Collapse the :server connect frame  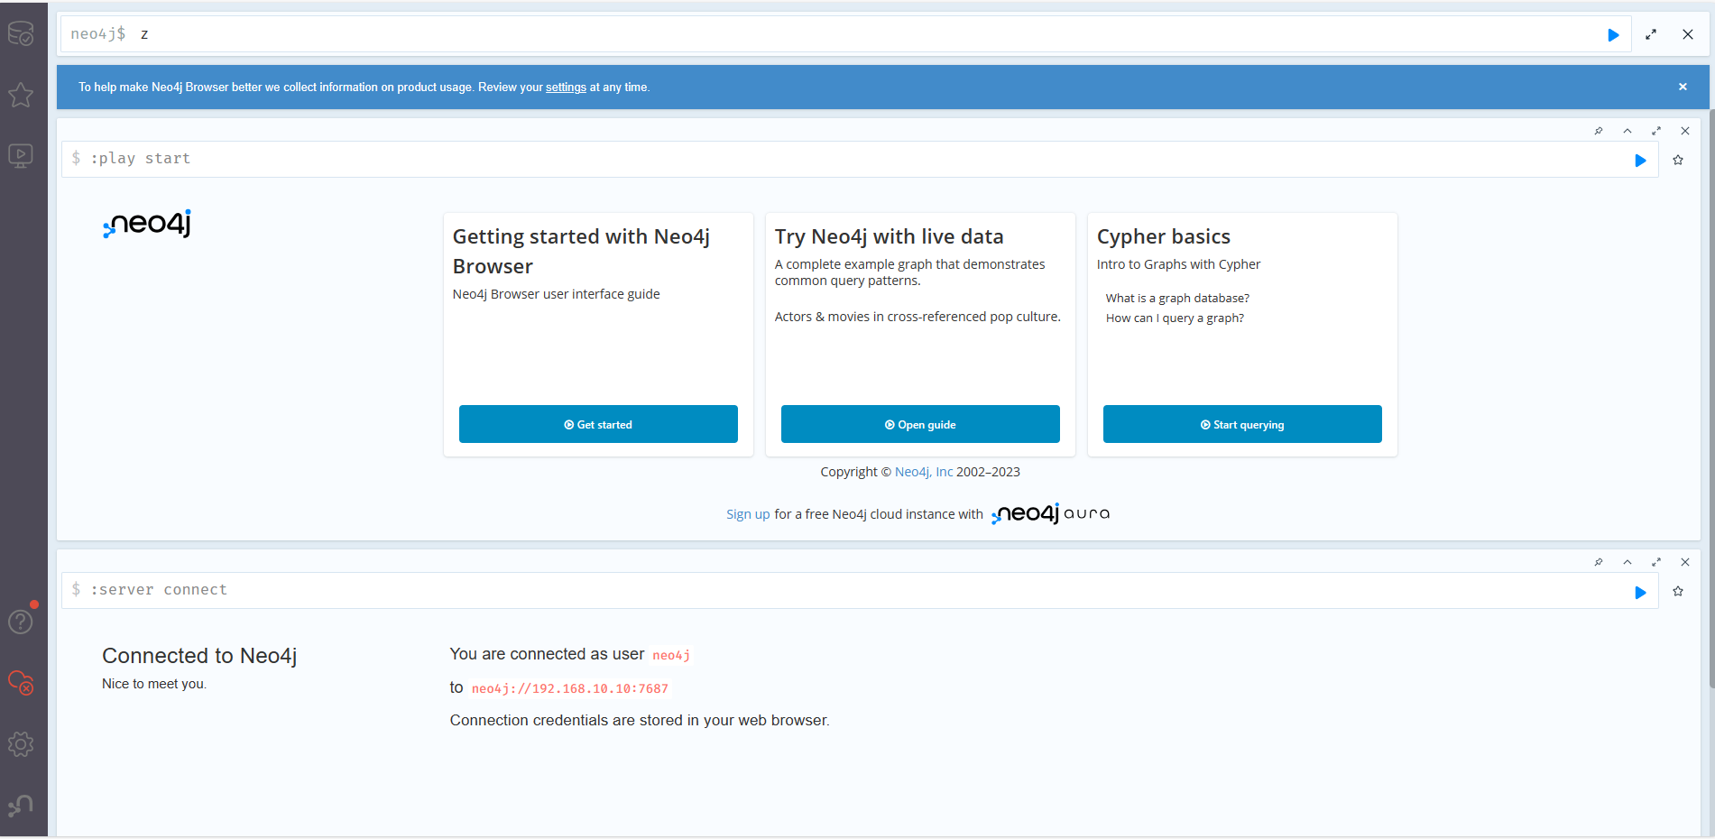1627,562
